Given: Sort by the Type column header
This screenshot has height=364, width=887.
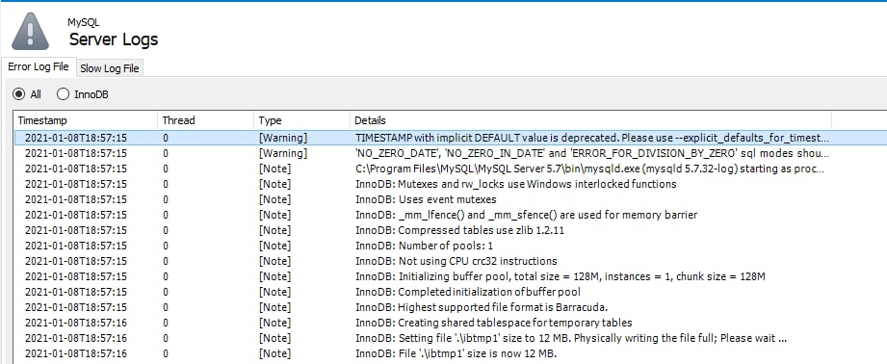Looking at the screenshot, I should pyautogui.click(x=301, y=120).
